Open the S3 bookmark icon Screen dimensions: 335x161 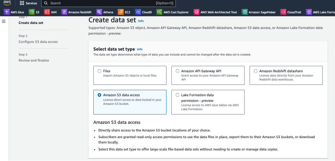click(31, 12)
